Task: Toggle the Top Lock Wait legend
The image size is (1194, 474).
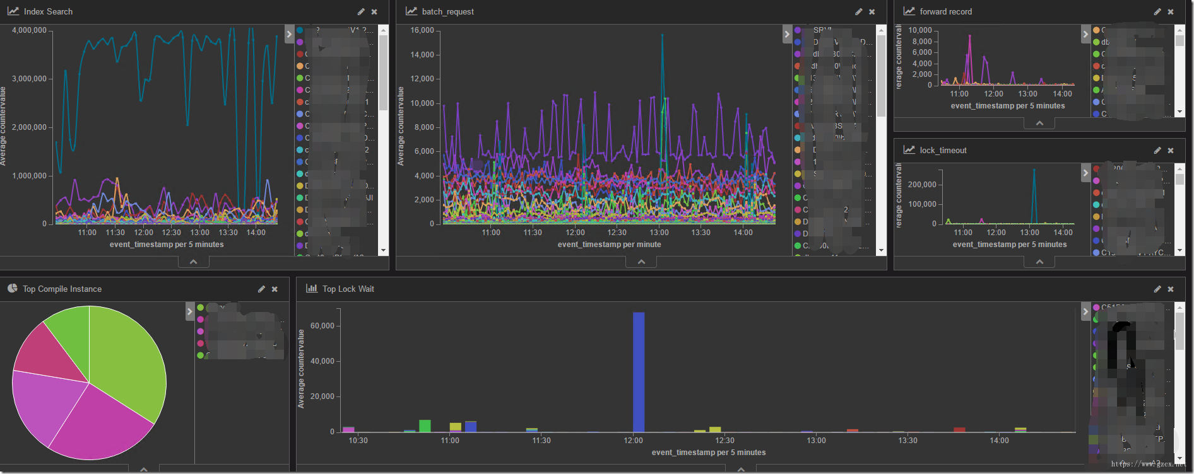Action: click(1085, 311)
